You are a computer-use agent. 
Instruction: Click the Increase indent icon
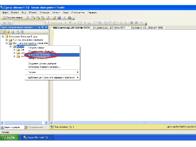click(x=136, y=23)
